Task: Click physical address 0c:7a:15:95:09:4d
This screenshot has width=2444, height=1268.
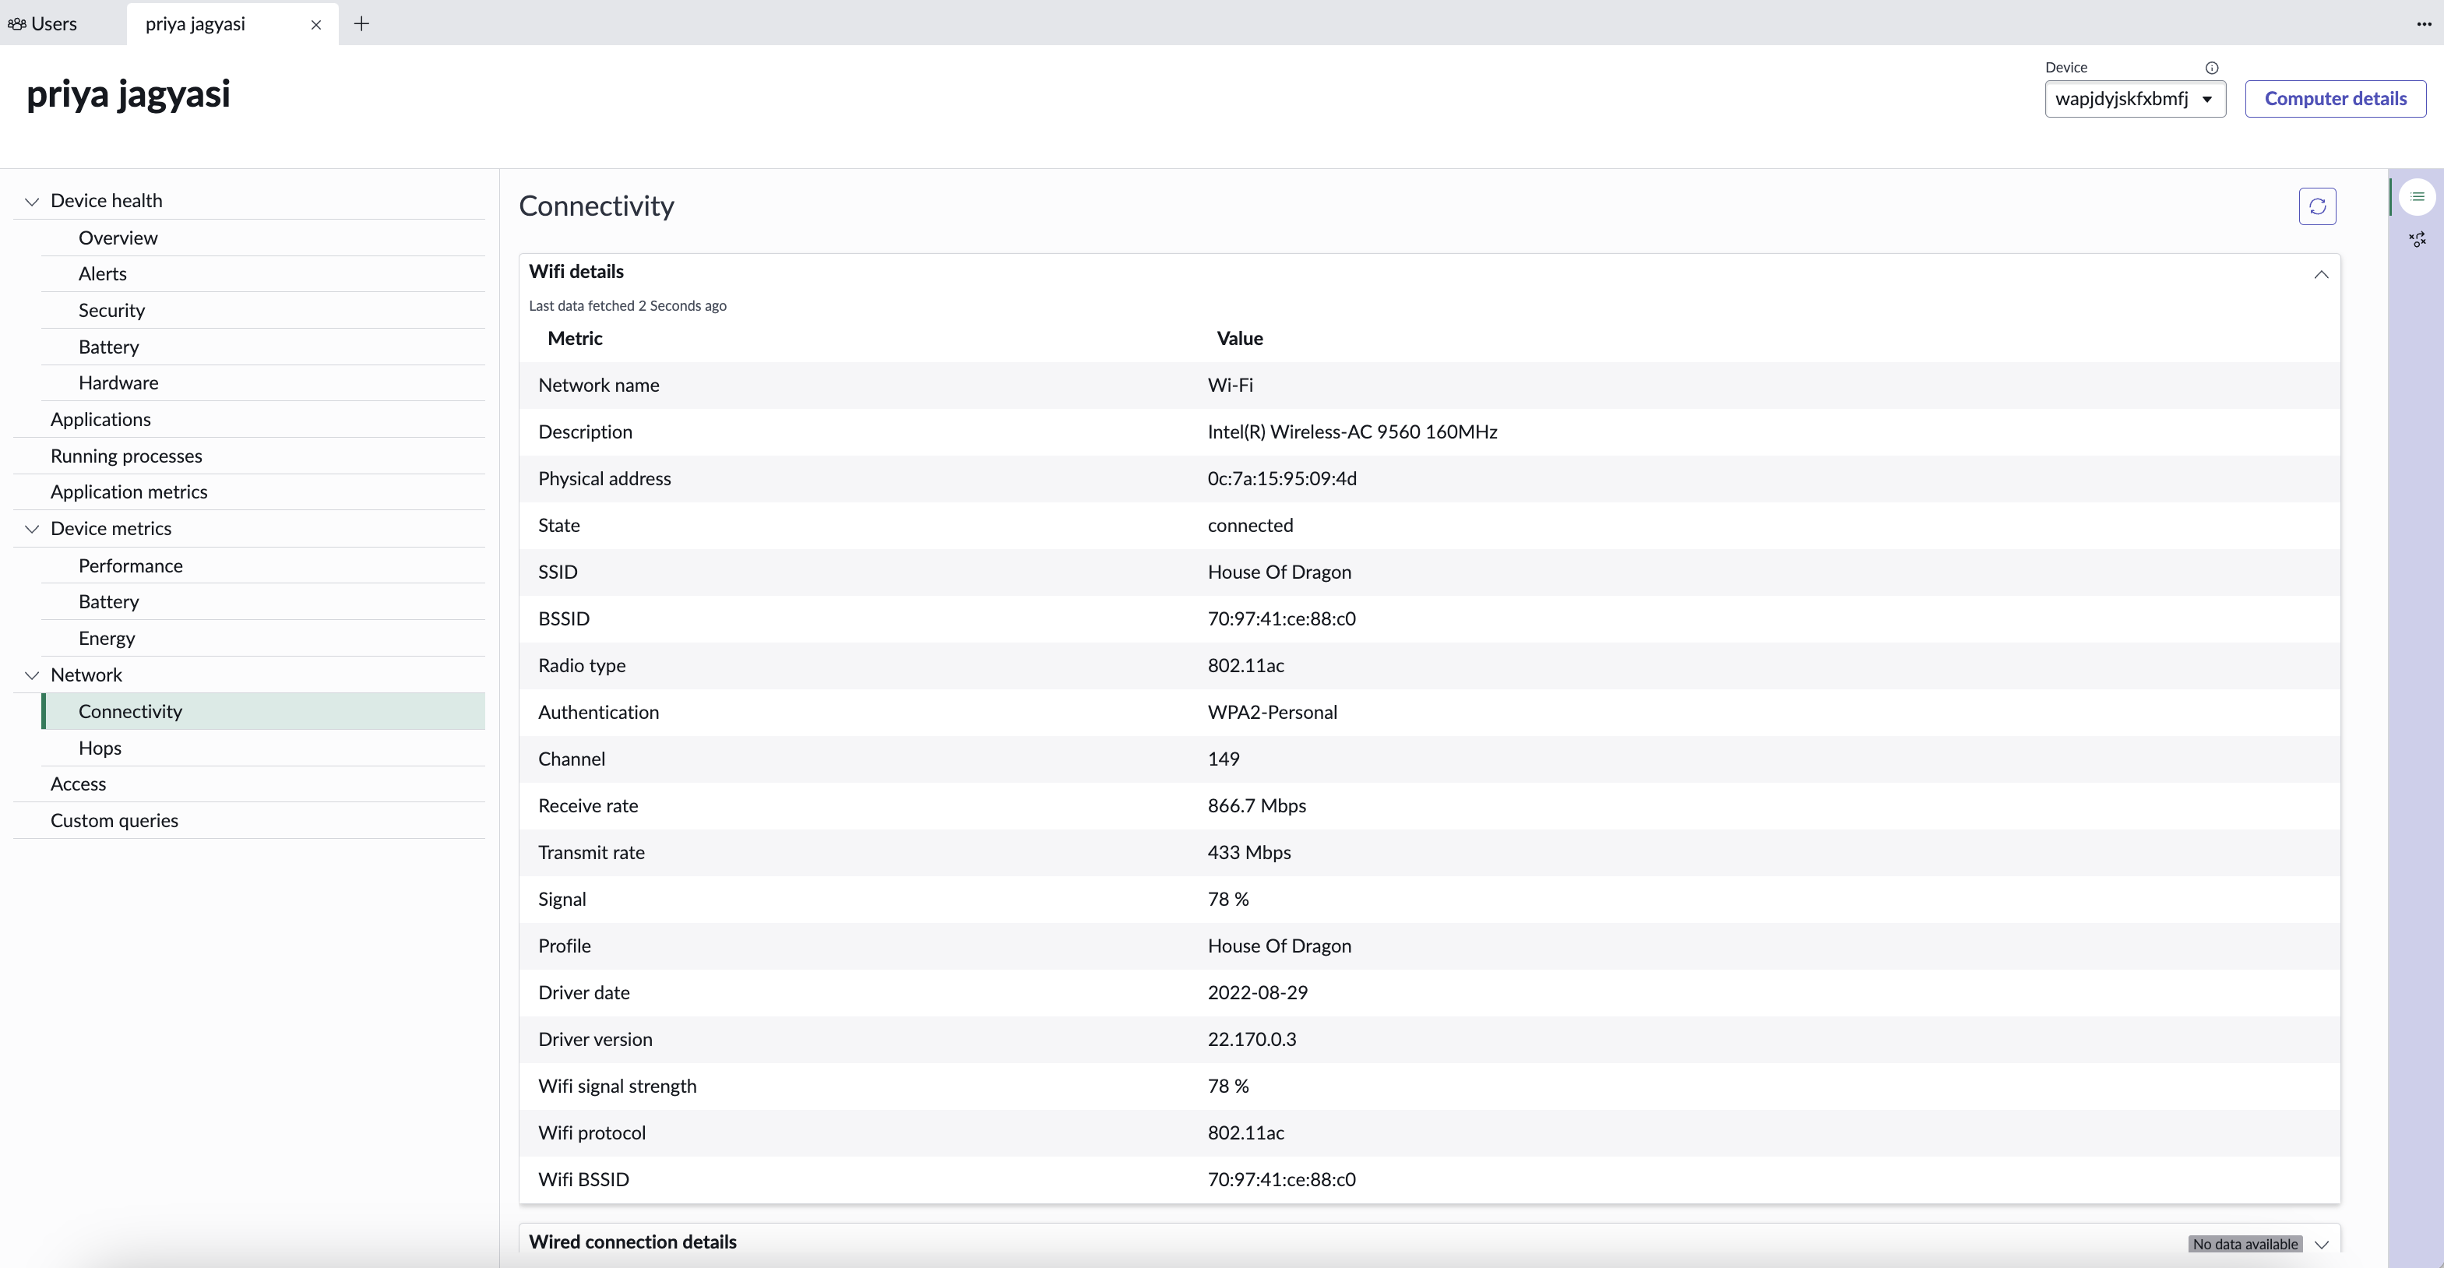Action: pos(1282,478)
